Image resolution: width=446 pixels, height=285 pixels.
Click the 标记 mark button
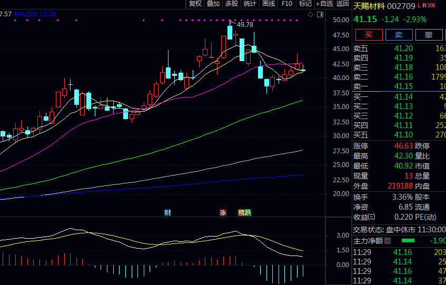[x=305, y=4]
